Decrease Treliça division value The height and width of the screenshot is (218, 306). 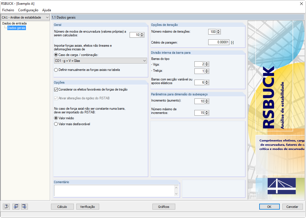click(x=207, y=72)
